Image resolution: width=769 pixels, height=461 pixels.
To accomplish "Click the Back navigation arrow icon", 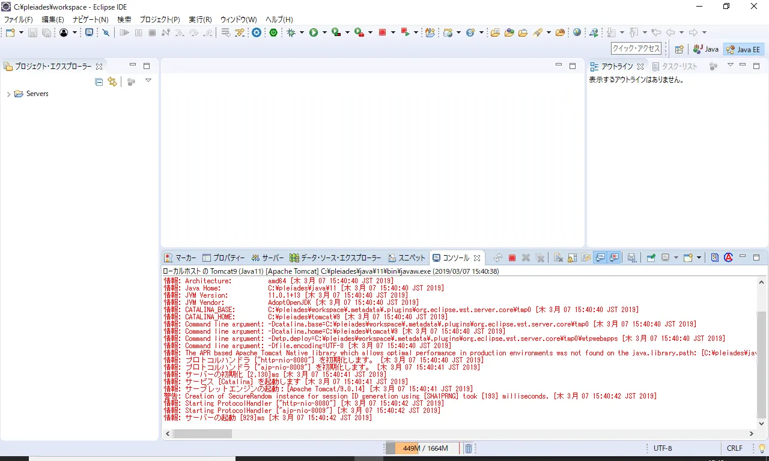I will (x=670, y=32).
